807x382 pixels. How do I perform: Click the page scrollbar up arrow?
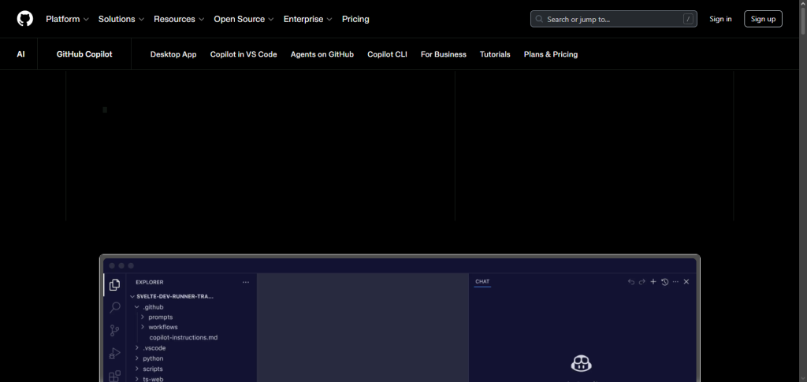803,4
